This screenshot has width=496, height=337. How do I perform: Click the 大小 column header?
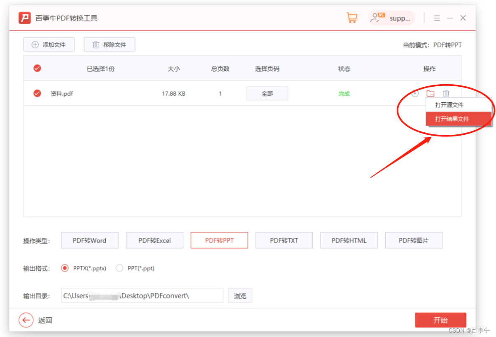click(x=174, y=69)
